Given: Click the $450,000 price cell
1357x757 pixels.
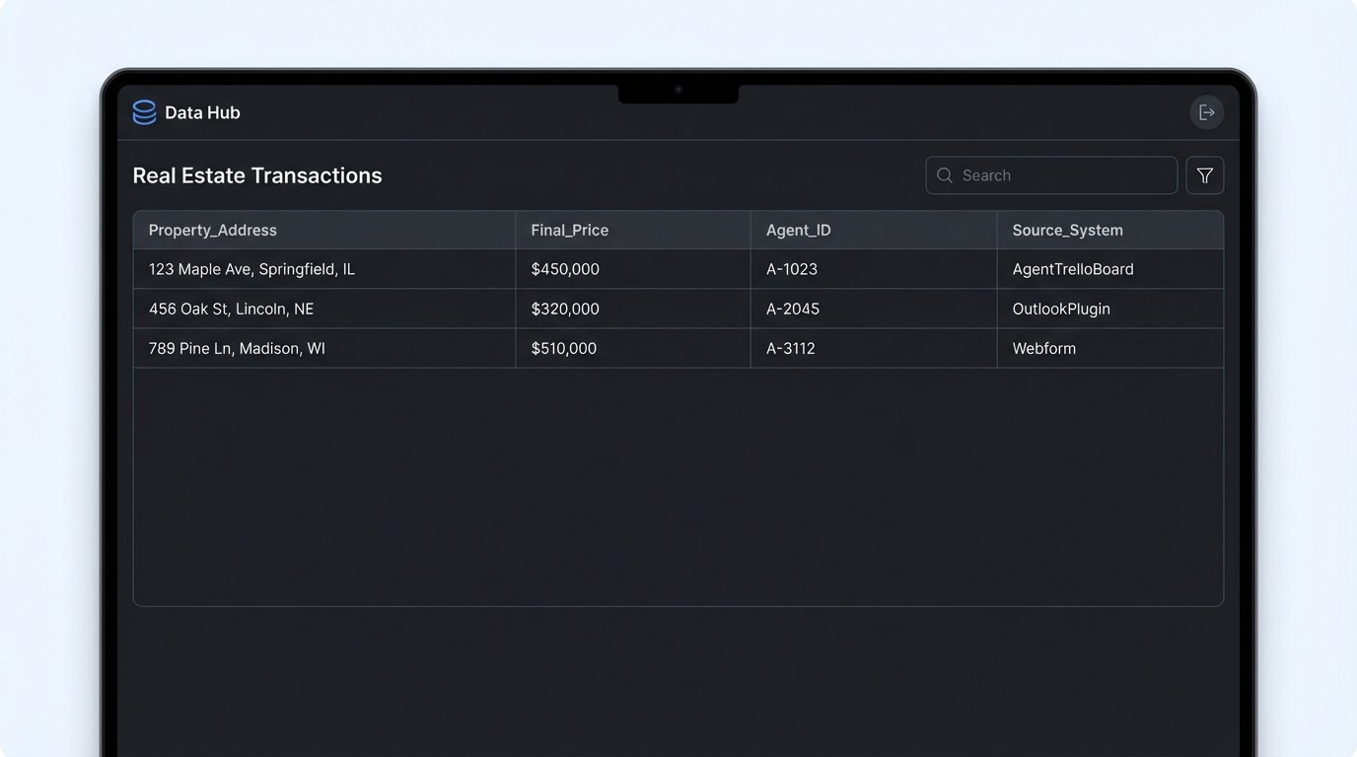Looking at the screenshot, I should point(565,269).
